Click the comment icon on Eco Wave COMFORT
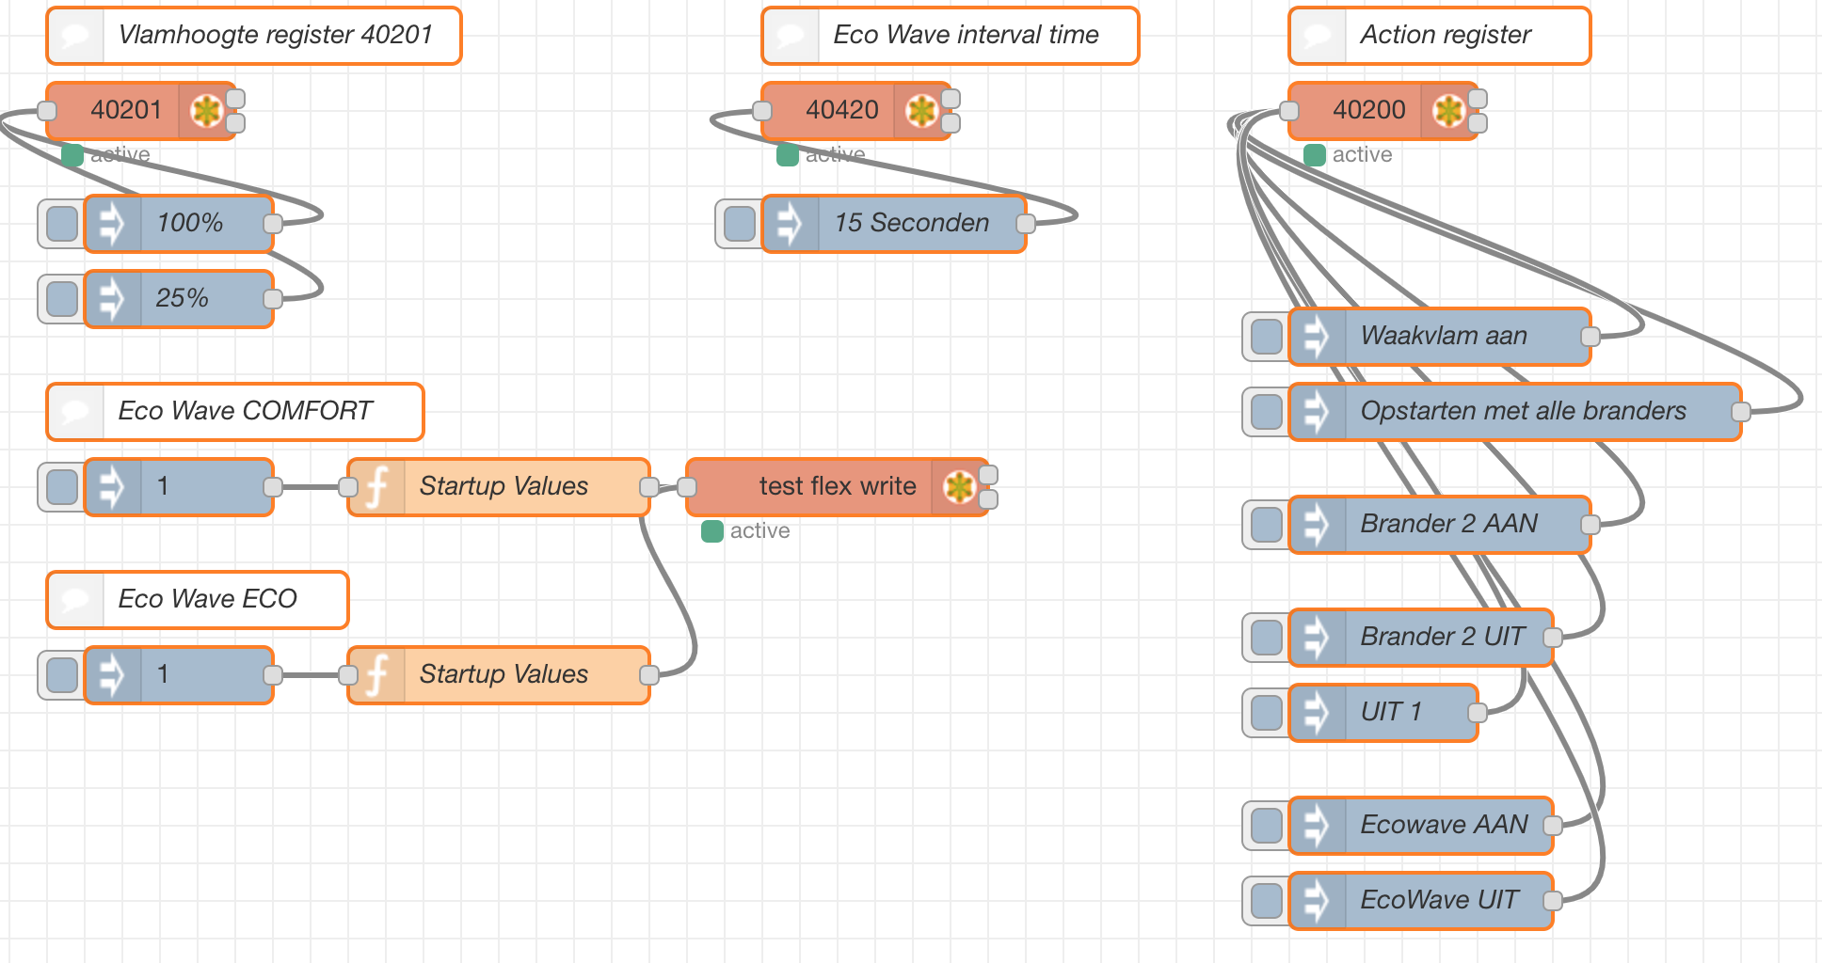 75,412
